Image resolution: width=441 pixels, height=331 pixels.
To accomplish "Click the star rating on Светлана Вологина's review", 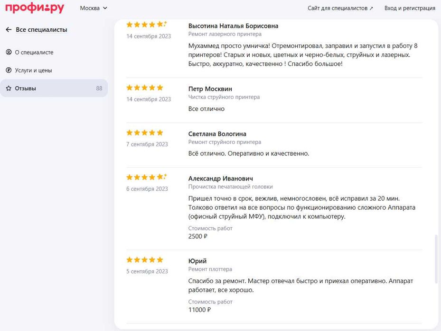I will pos(144,133).
